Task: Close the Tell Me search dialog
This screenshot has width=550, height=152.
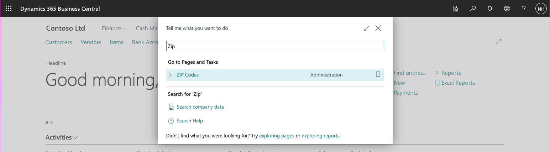Action: coord(378,28)
